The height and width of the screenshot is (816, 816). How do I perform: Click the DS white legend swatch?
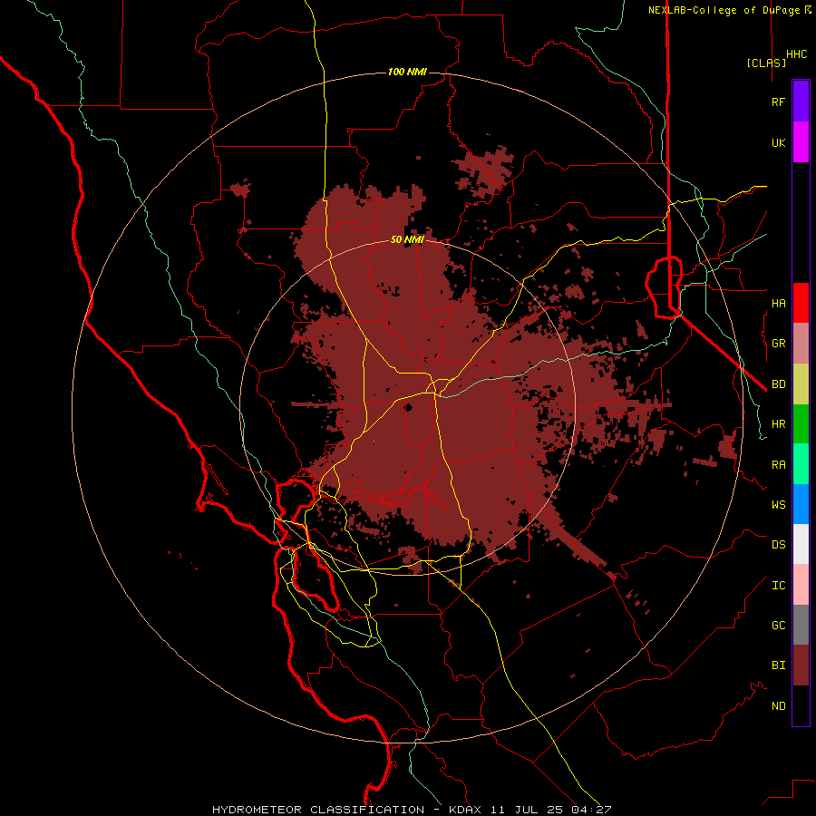pos(801,544)
